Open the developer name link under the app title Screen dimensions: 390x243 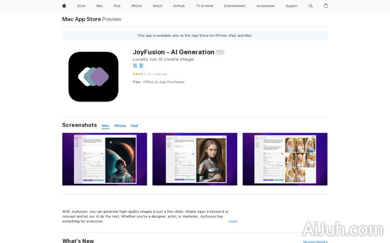pos(138,65)
